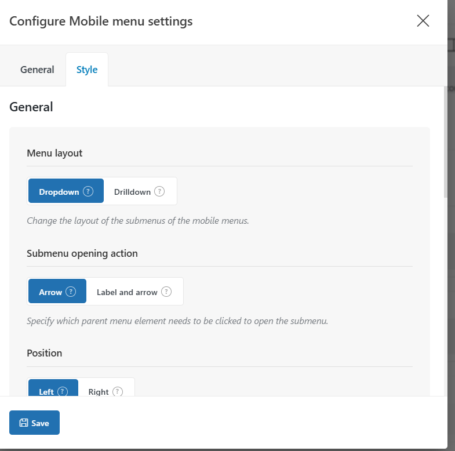455x451 pixels.
Task: Click the General section heading
Action: pos(31,107)
